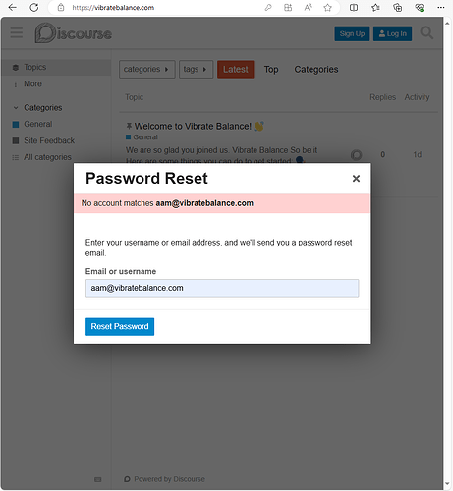Open browser settings ellipsis menu
The height and width of the screenshot is (491, 453).
[x=441, y=7]
